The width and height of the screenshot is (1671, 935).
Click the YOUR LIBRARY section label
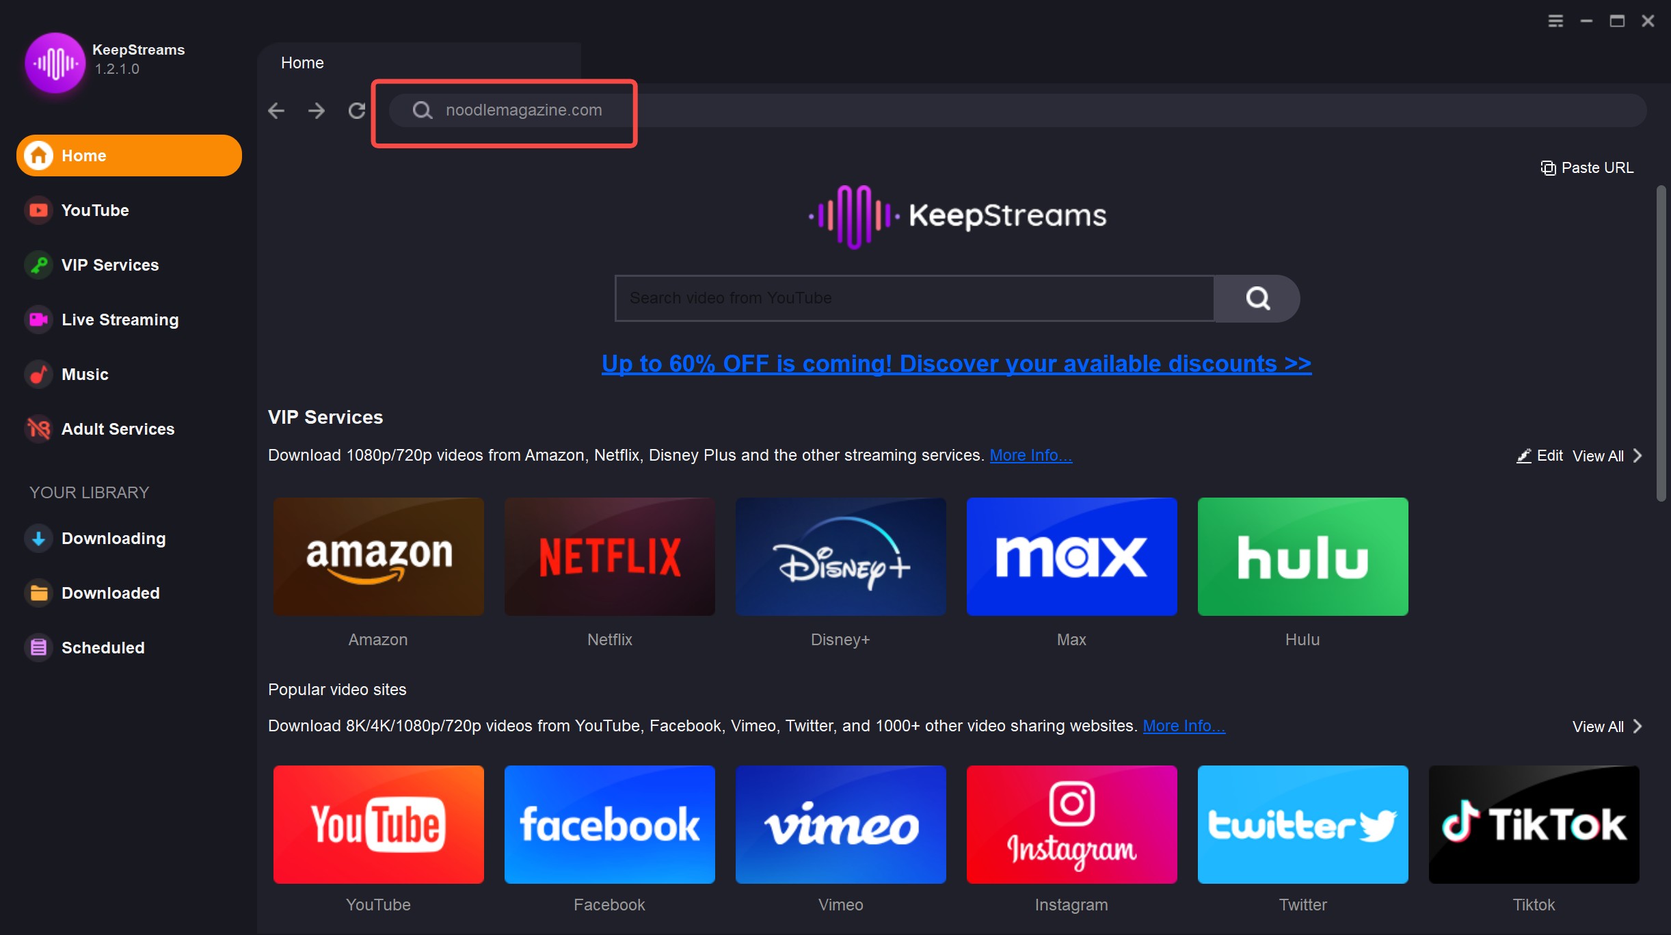coord(89,492)
